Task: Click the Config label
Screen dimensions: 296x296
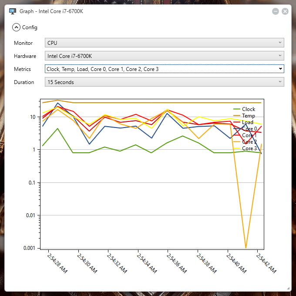Action: click(30, 27)
